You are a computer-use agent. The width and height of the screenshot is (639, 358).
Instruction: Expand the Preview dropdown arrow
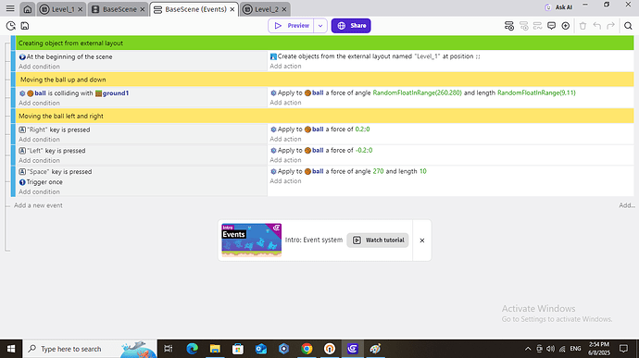320,26
